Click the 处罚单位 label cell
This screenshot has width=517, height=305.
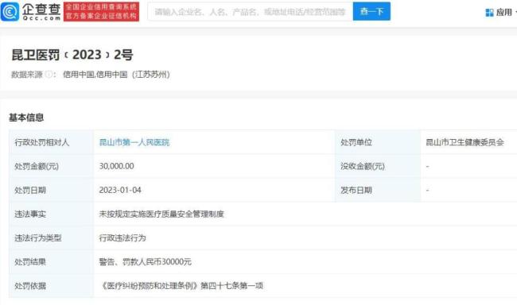point(378,142)
